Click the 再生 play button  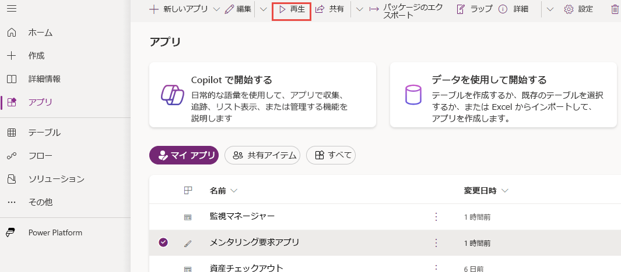tap(292, 9)
